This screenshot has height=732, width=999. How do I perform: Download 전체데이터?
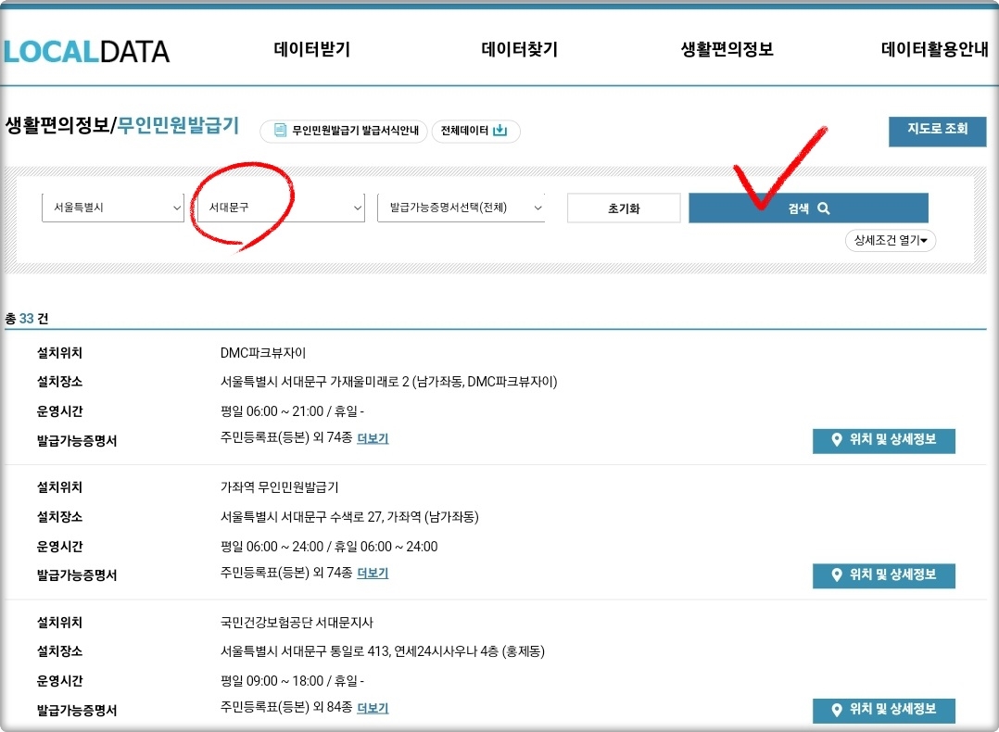476,131
